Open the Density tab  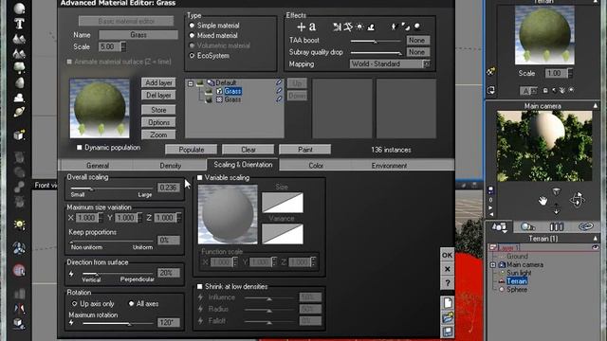point(171,166)
